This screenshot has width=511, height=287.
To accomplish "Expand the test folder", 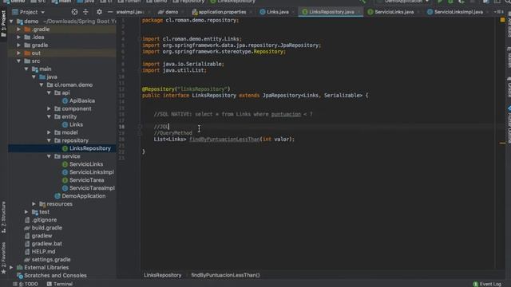I will pos(26,212).
